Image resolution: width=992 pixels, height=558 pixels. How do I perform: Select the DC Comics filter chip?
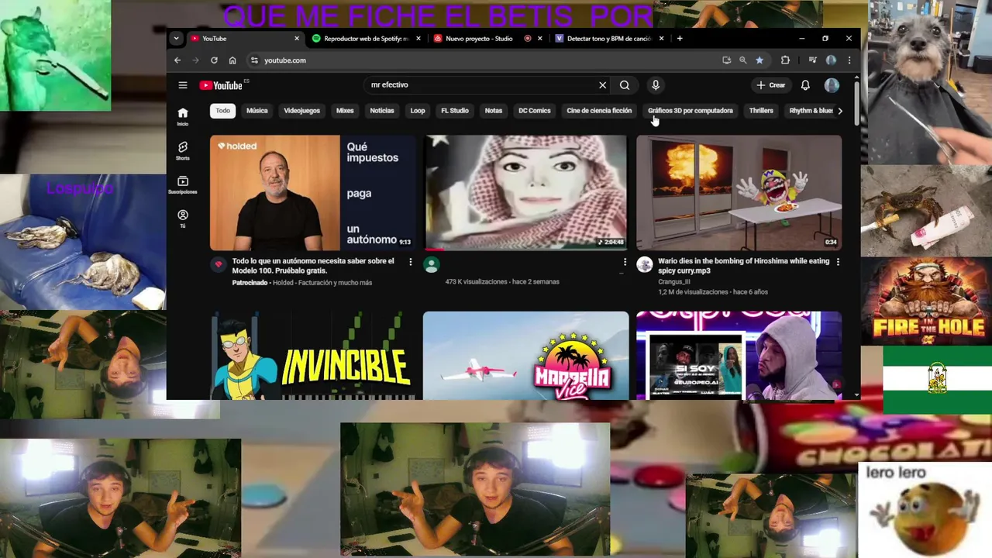(x=535, y=111)
